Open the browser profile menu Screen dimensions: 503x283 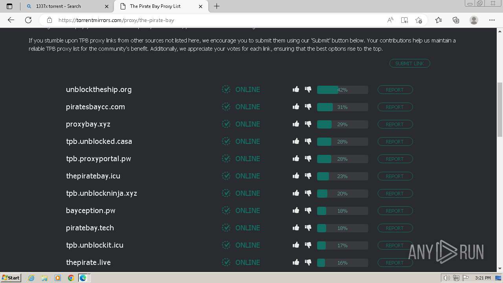point(474,20)
